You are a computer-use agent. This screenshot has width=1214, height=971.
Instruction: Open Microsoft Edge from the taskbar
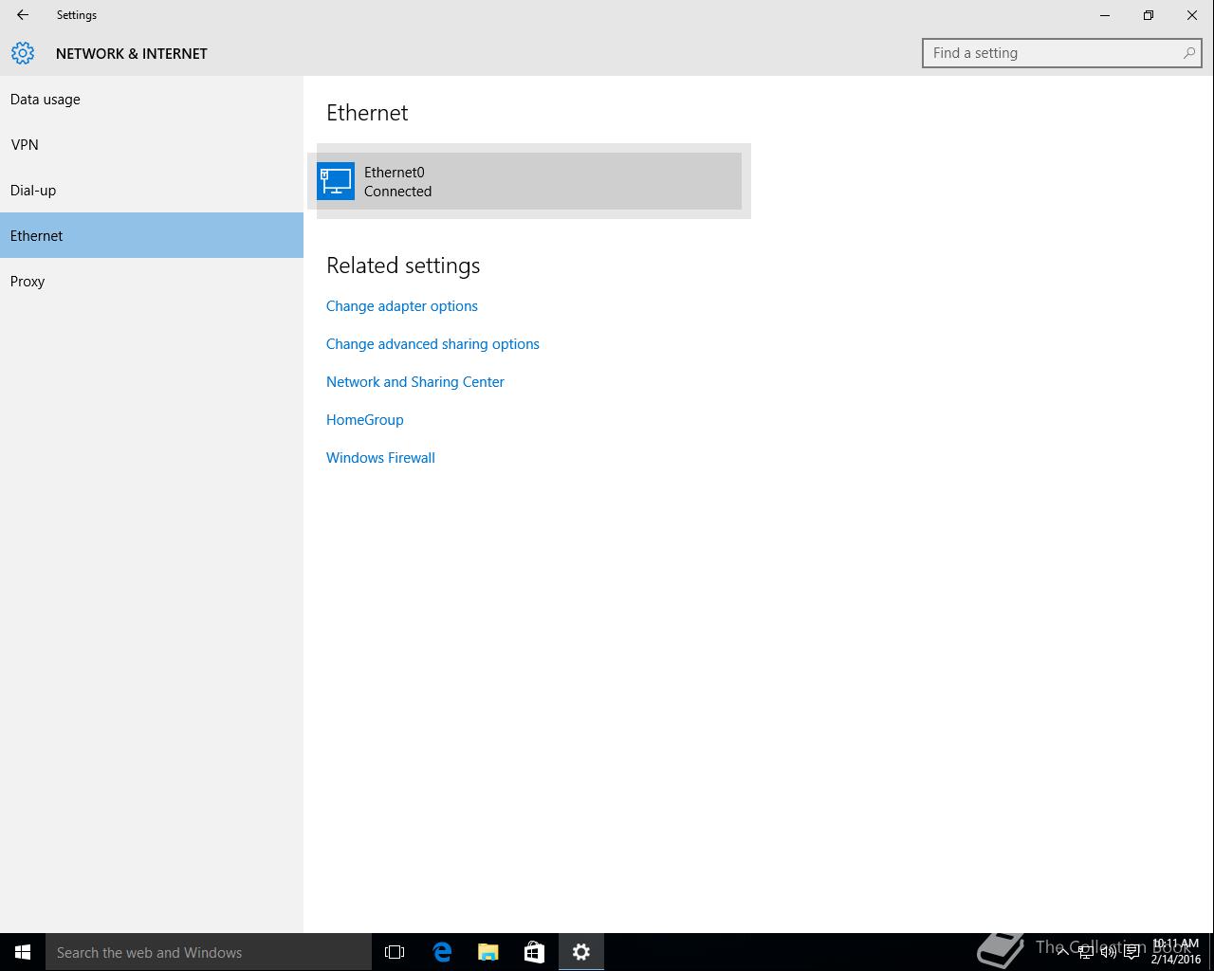pos(442,952)
